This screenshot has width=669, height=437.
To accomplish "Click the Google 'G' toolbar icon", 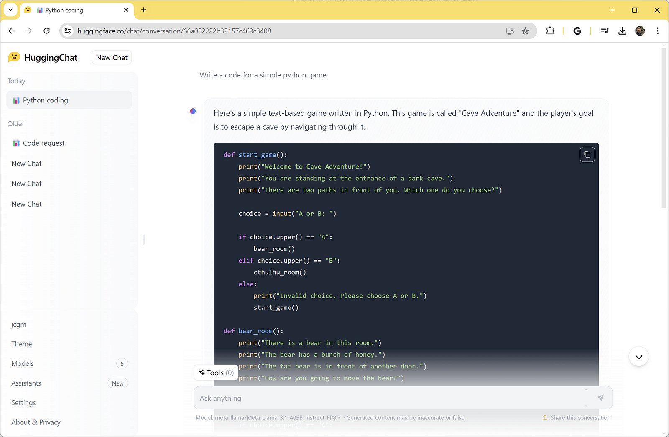I will [577, 31].
